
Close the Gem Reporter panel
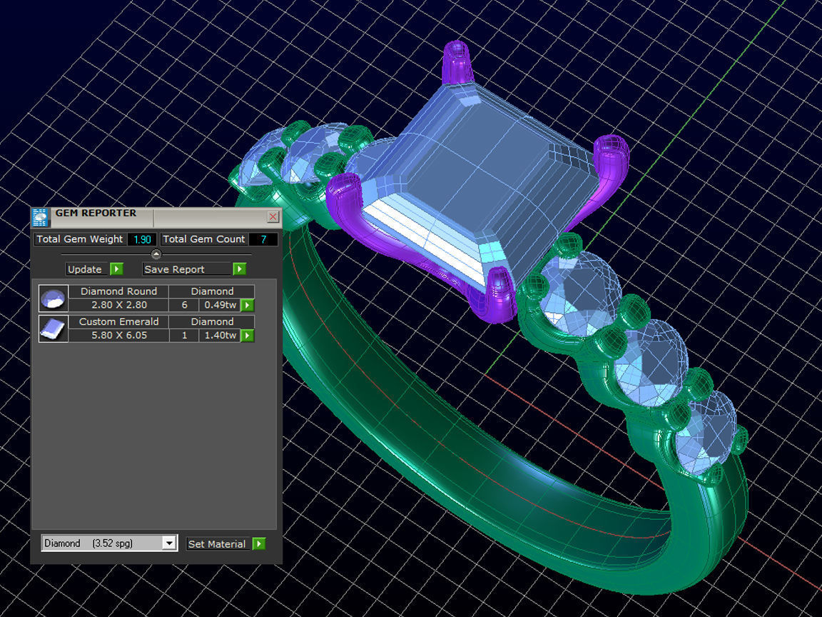273,216
